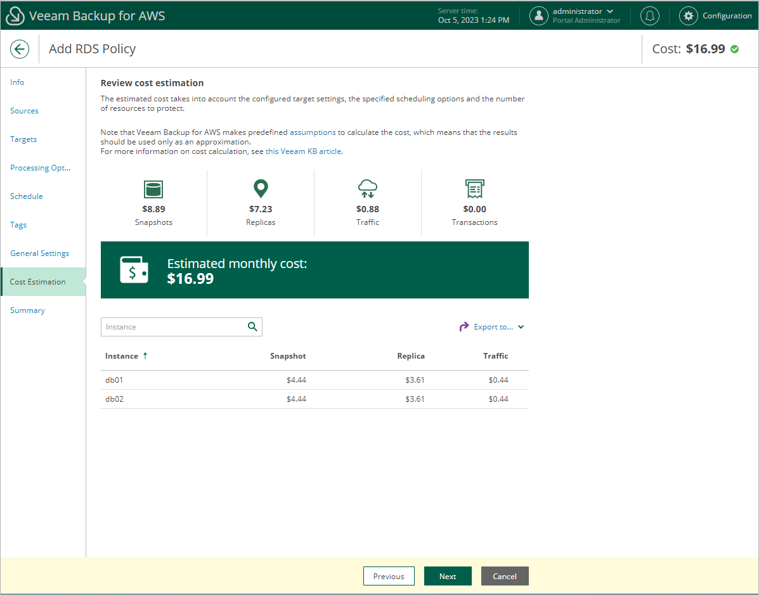Screen dimensions: 759x595
Task: Click the wallet icon in cost banner
Action: point(134,270)
